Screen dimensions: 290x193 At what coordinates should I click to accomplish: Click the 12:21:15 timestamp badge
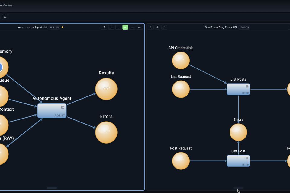click(54, 27)
